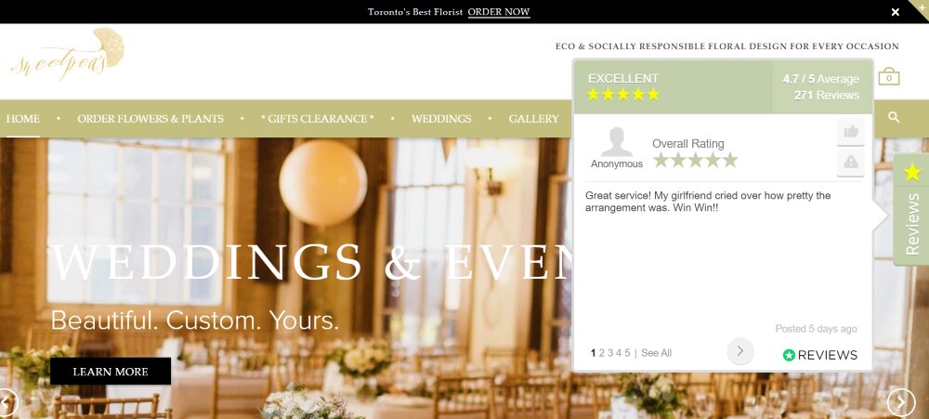
Task: Click the Sweetpea's logo
Action: tap(68, 55)
